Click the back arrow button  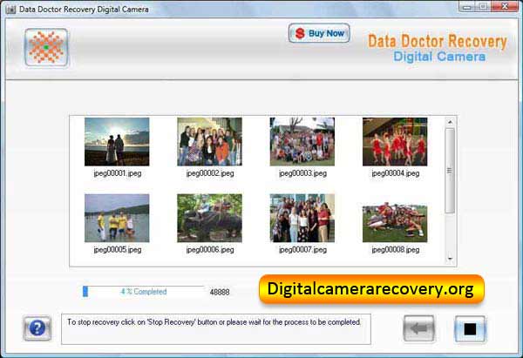point(419,328)
